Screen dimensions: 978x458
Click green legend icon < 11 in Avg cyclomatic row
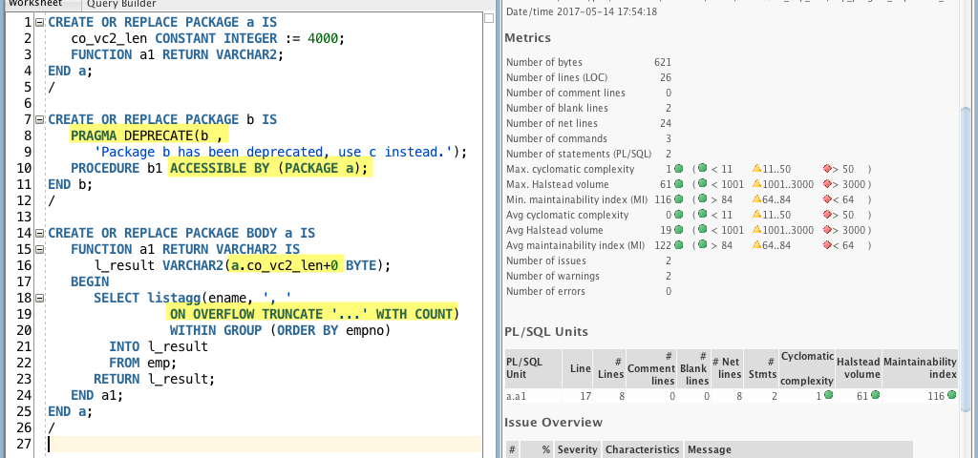[702, 215]
